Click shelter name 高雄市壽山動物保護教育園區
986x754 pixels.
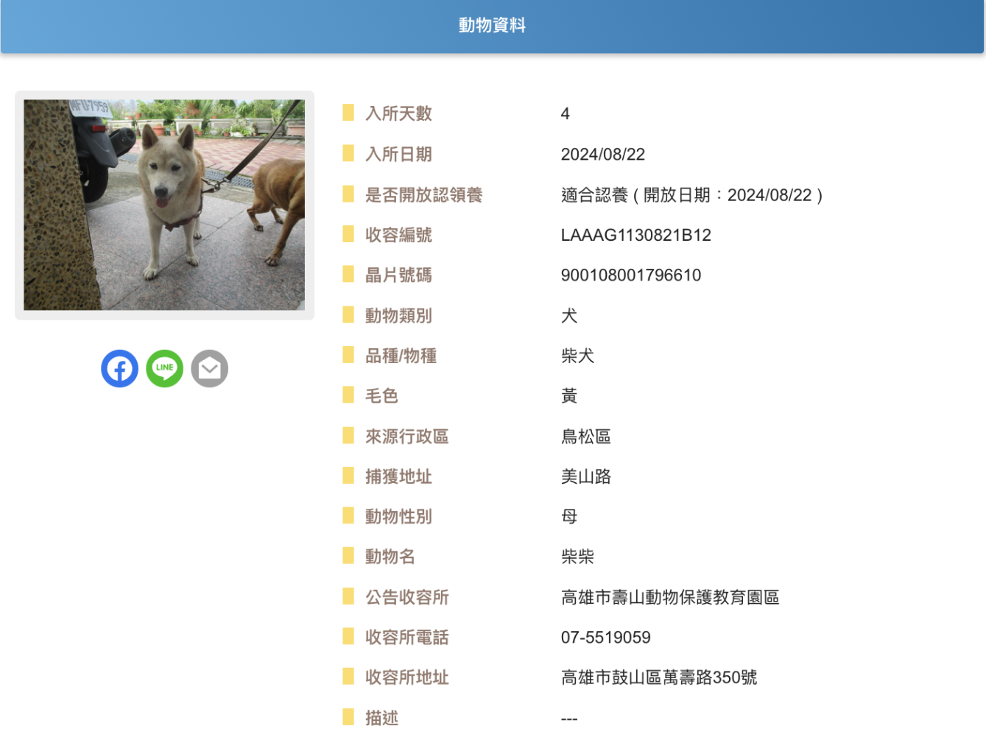coord(669,598)
